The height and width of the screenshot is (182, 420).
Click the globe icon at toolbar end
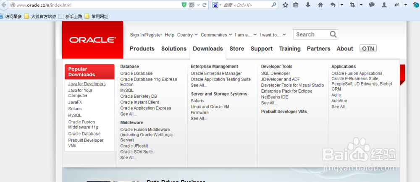pyautogui.click(x=416, y=5)
